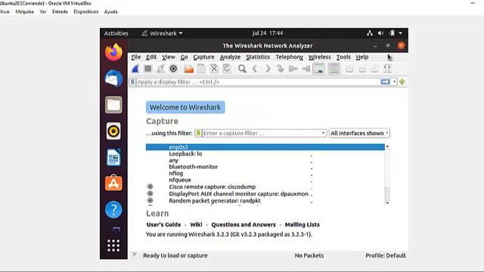Restart the current capture from the toolbar
The height and width of the screenshot is (272, 484).
(x=161, y=69)
